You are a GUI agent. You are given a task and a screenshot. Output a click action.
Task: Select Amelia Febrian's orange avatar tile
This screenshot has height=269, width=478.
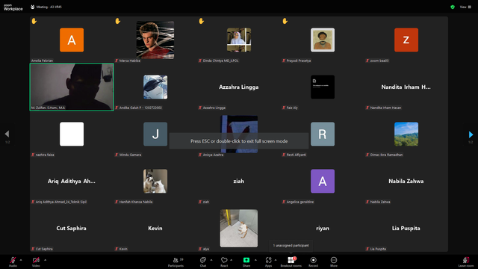72,40
